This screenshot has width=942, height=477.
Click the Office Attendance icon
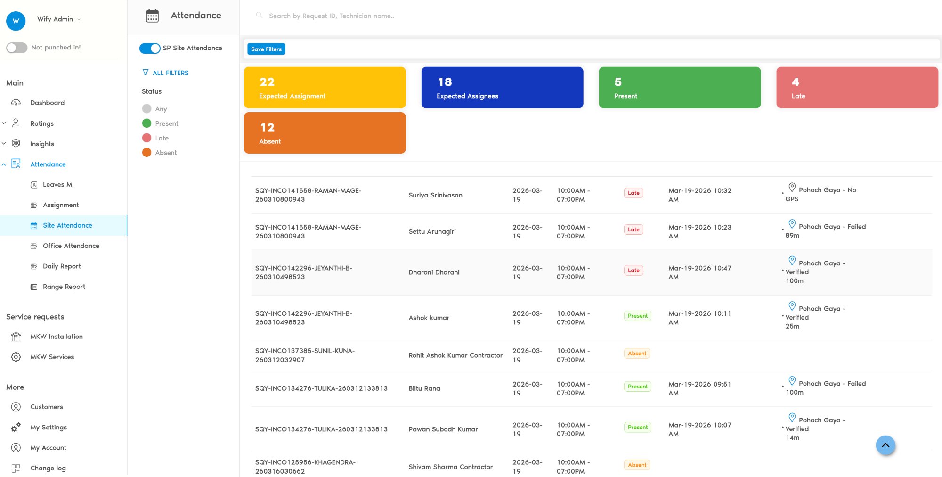click(x=34, y=246)
